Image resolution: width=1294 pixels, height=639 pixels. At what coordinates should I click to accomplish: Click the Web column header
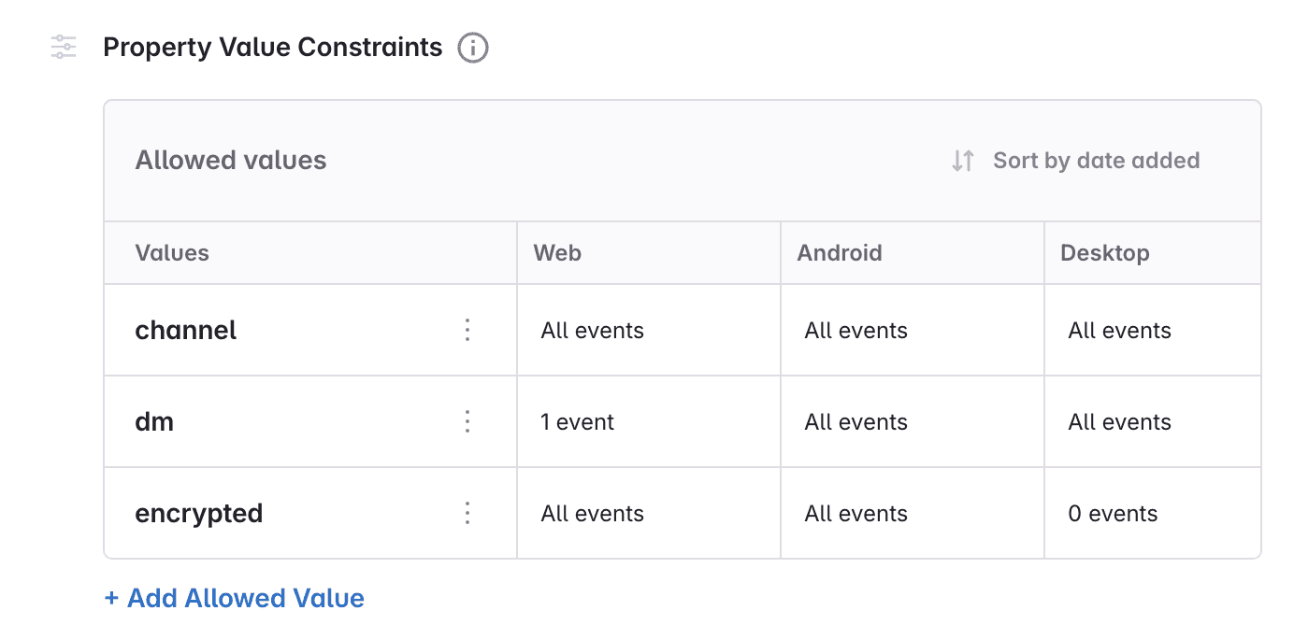(557, 253)
